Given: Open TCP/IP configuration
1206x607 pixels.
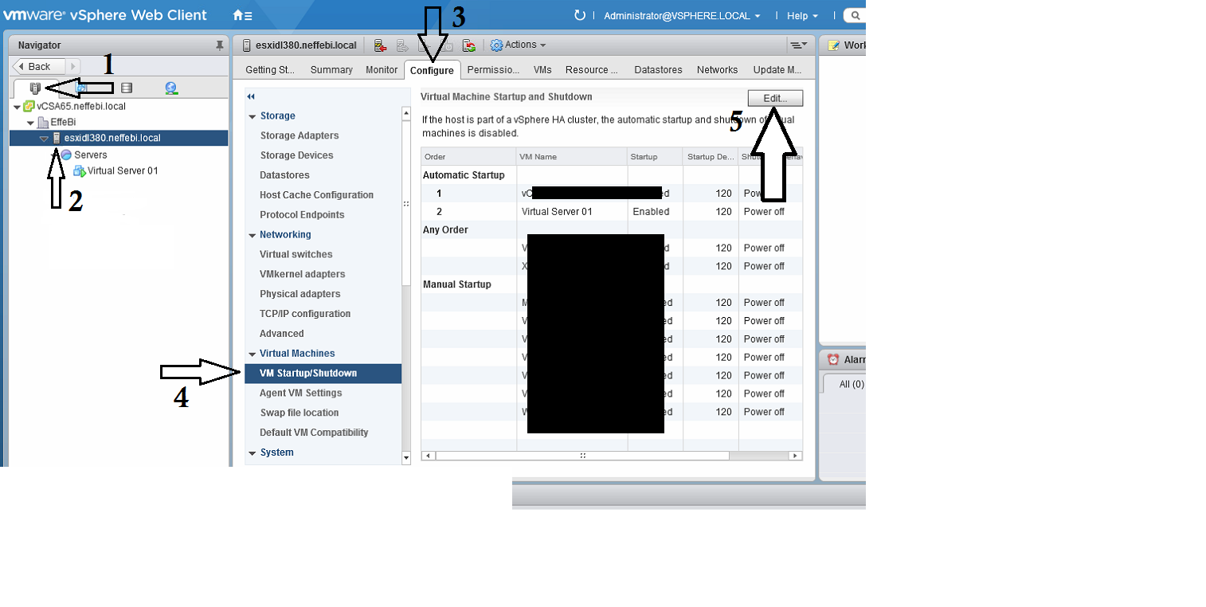Looking at the screenshot, I should 305,314.
